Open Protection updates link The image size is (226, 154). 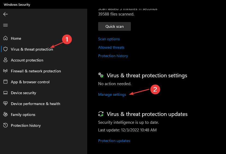[x=114, y=141]
